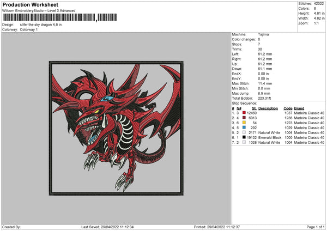Click the Max Jump value 6.9 mm
327x231 pixels.
pos(264,93)
